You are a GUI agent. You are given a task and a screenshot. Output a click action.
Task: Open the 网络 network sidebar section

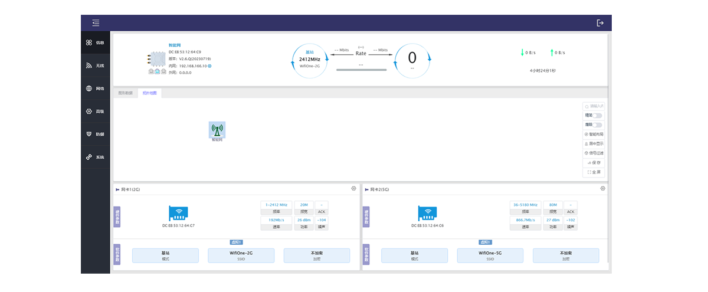tap(95, 88)
